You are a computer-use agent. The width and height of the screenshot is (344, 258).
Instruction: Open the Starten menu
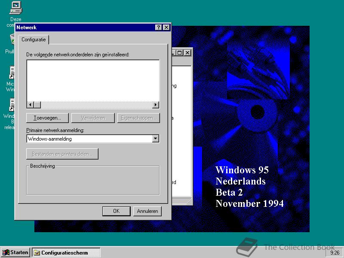tap(15, 252)
